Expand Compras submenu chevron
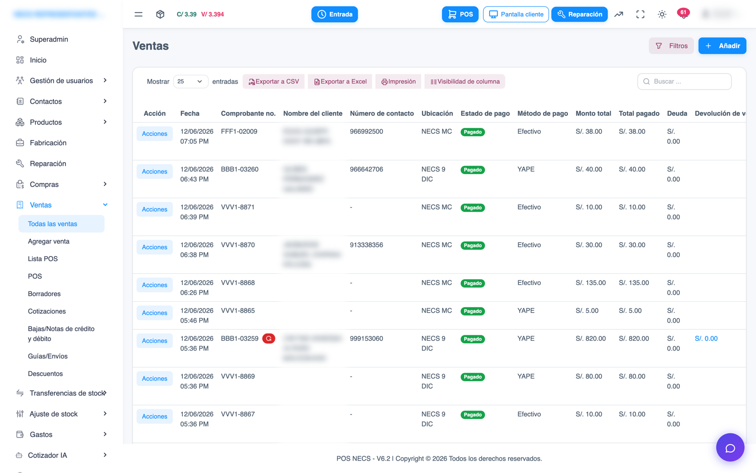The height and width of the screenshot is (473, 756). coord(105,184)
